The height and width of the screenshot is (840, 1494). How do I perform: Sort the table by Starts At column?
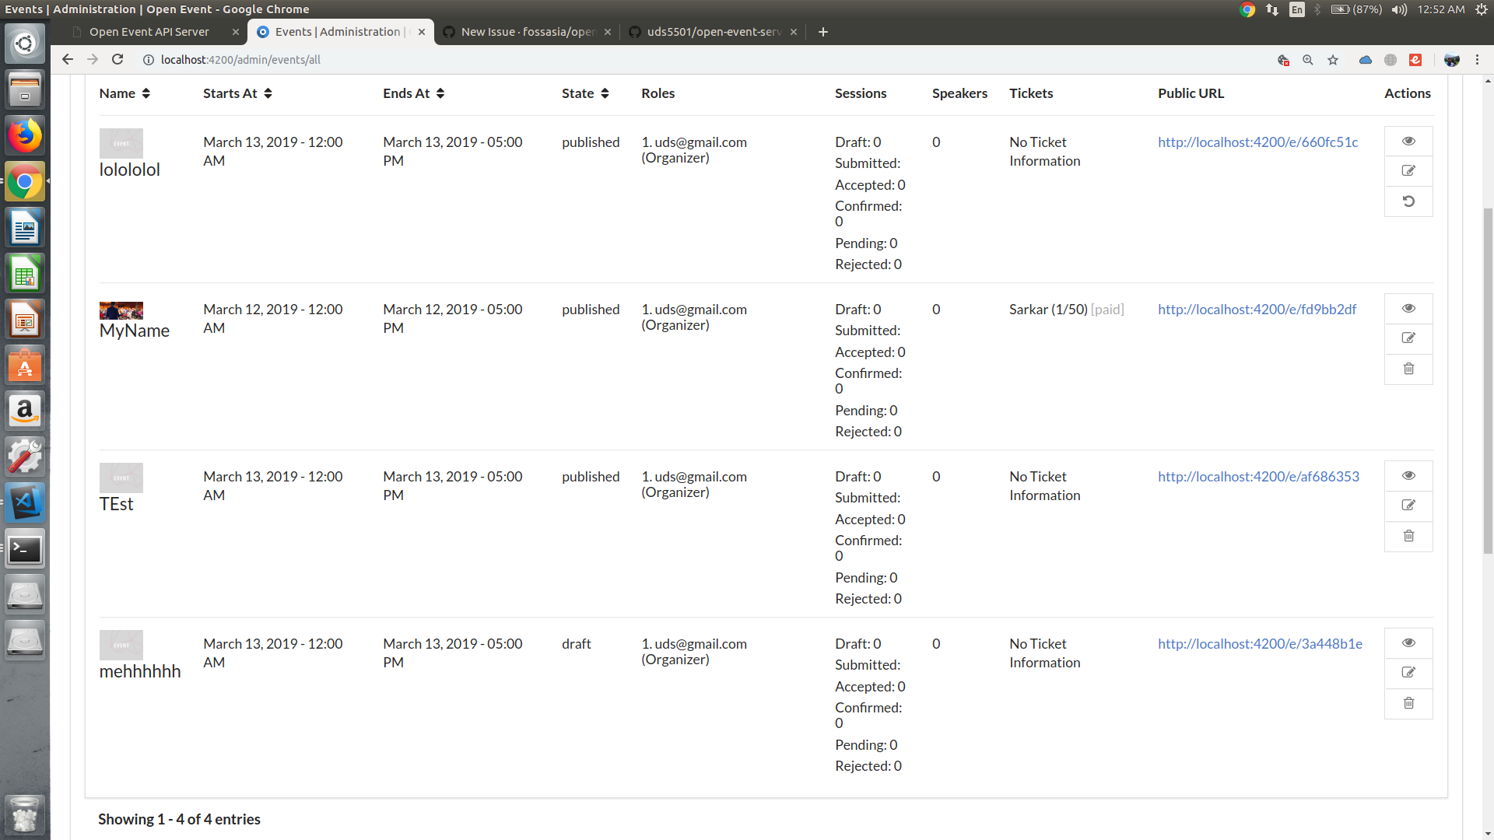[237, 93]
